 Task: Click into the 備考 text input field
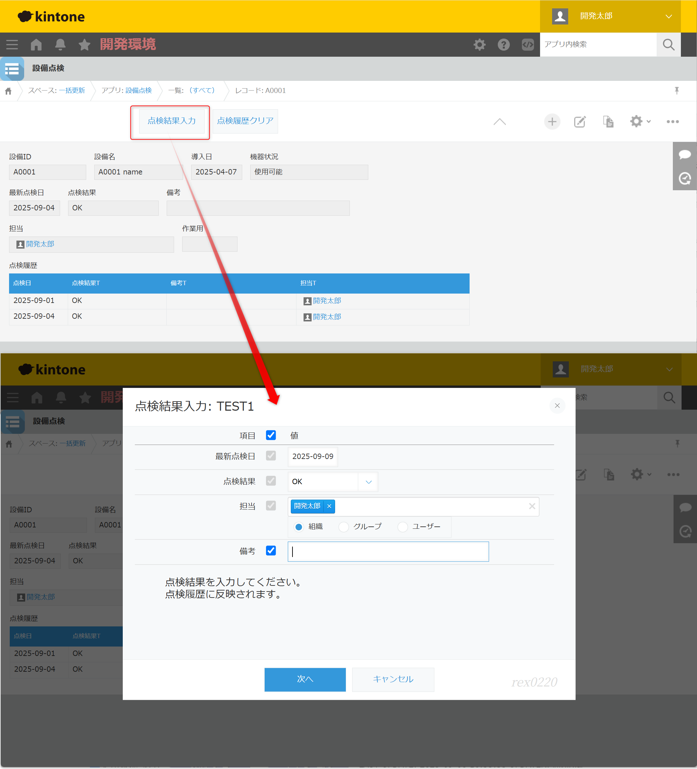tap(388, 552)
